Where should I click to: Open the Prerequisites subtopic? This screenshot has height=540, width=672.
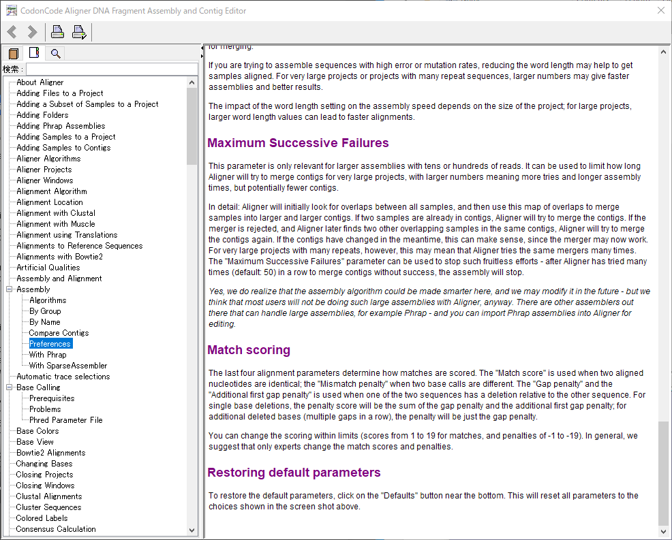pyautogui.click(x=52, y=398)
